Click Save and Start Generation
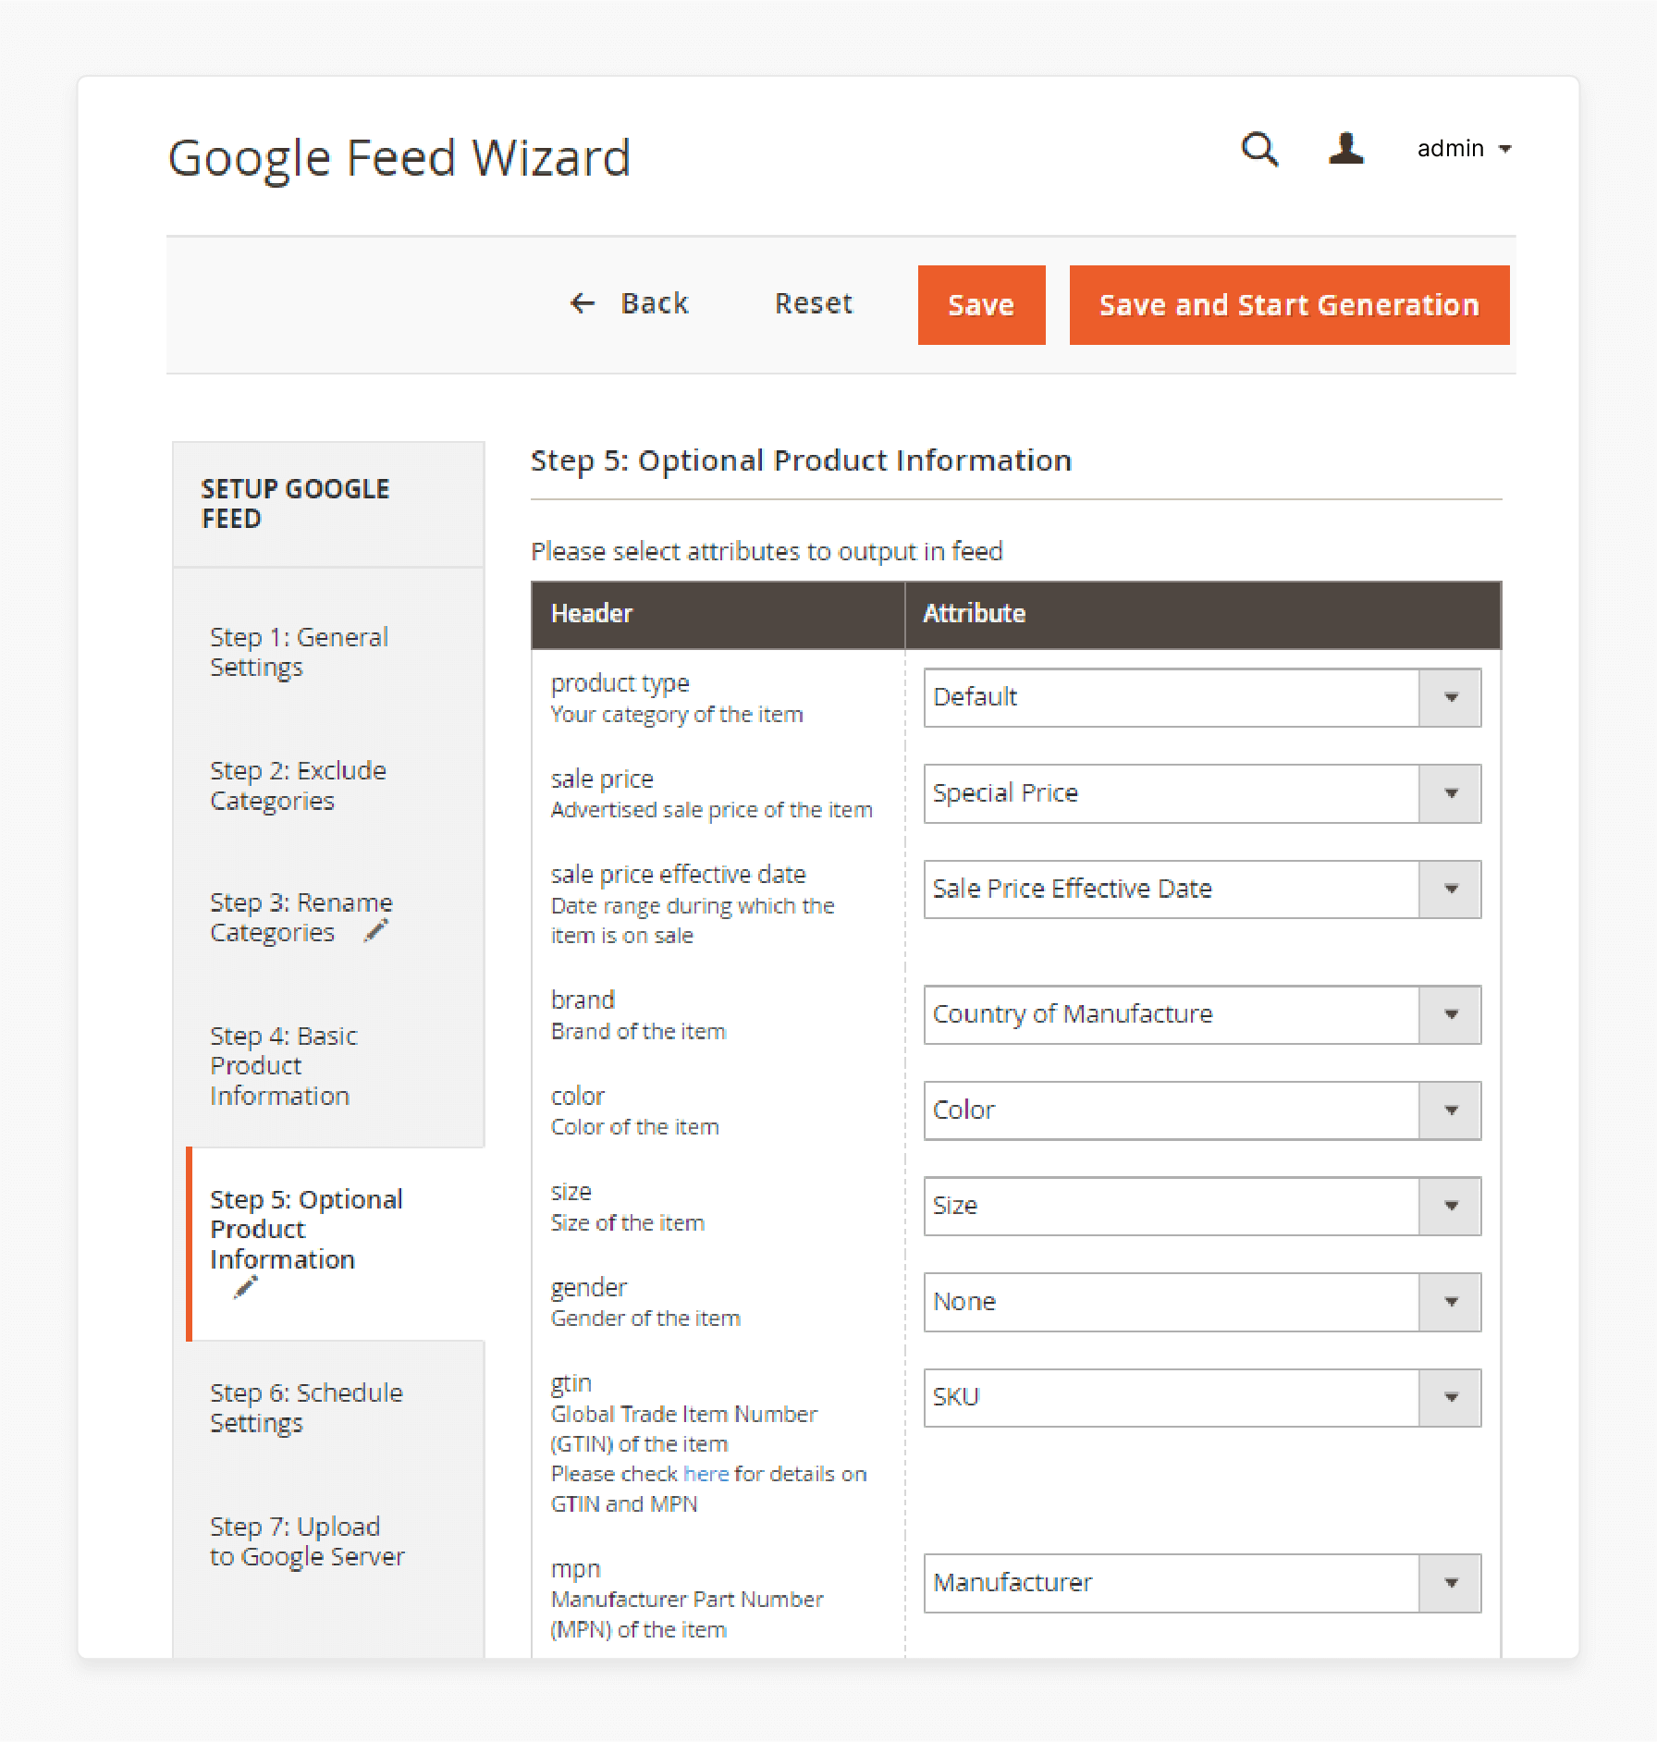Viewport: 1657px width, 1742px height. pyautogui.click(x=1289, y=305)
